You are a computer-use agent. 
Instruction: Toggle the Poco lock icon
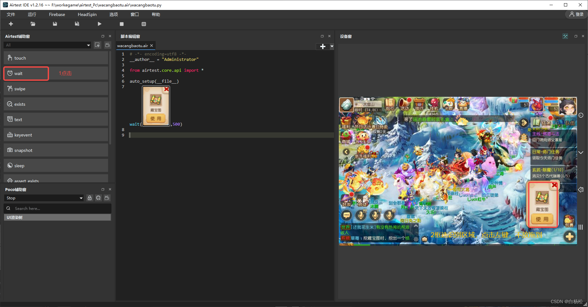click(90, 198)
